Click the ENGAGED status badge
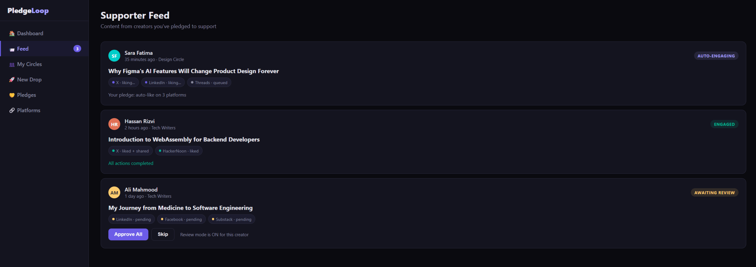756x267 pixels. pyautogui.click(x=724, y=124)
